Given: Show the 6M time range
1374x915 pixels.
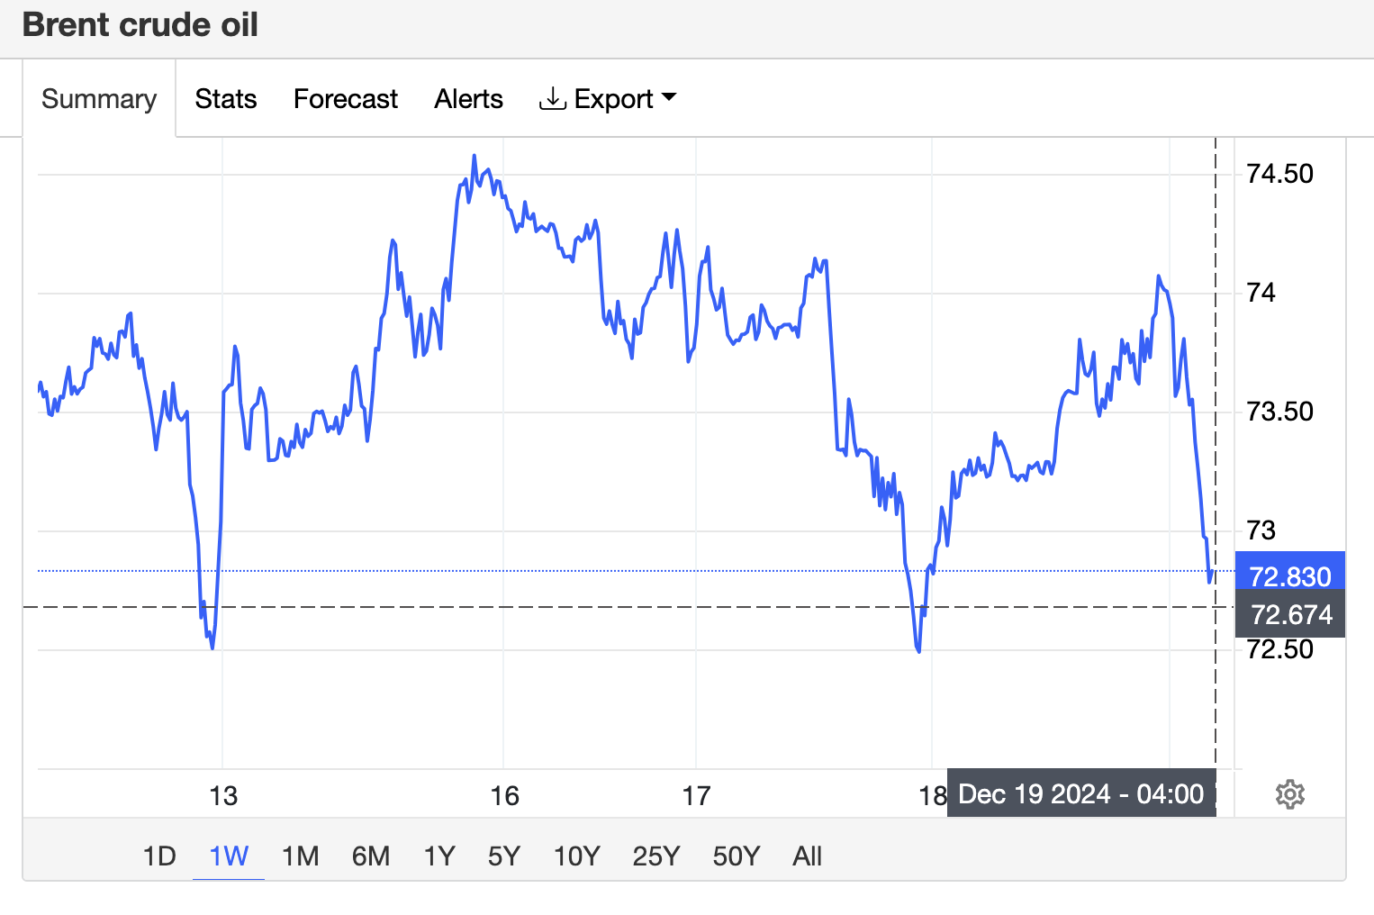Looking at the screenshot, I should tap(371, 856).
